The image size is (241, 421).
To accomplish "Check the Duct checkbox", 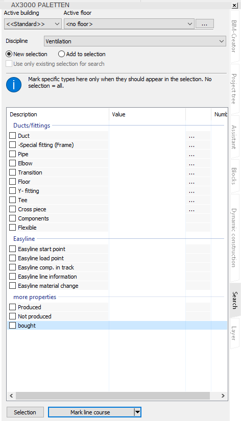I will click(x=13, y=136).
